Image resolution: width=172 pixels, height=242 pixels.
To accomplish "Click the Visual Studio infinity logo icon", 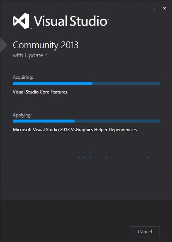I will click(21, 21).
